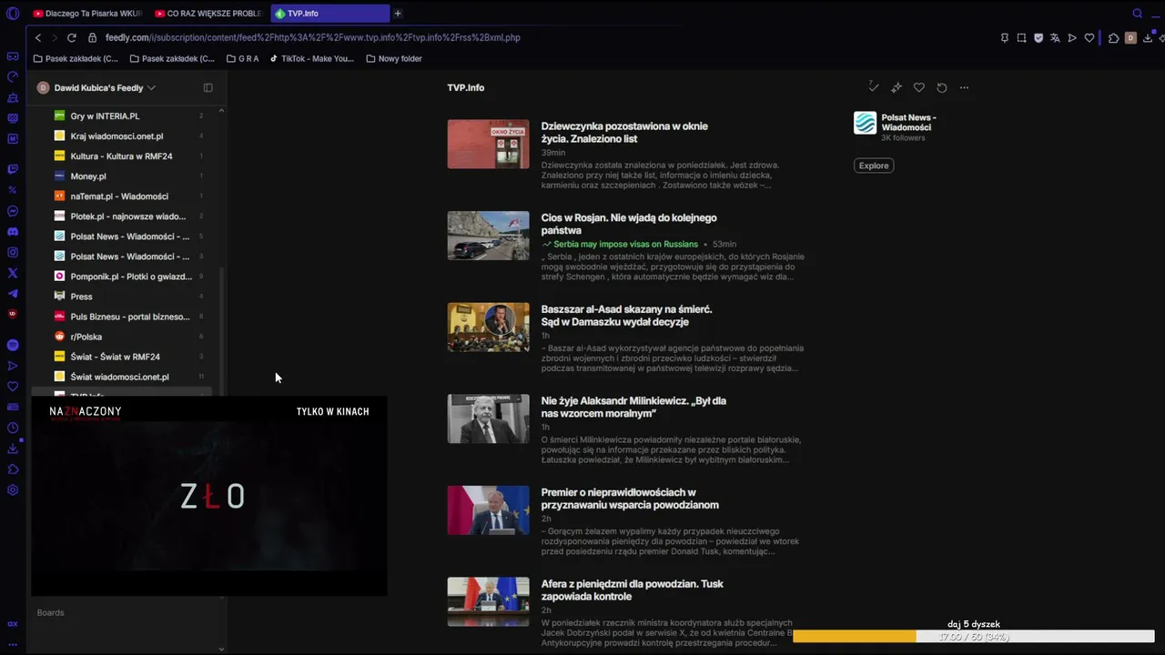The height and width of the screenshot is (655, 1165).
Task: Click the Feedly AI sparkle icon
Action: pos(897,87)
